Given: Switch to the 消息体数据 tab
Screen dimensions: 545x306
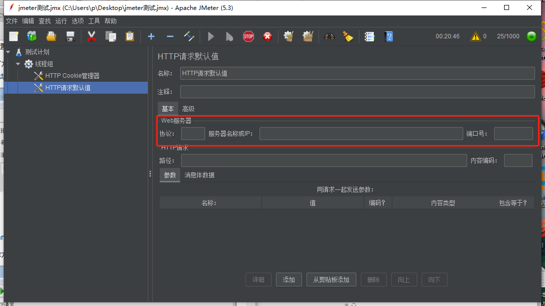Looking at the screenshot, I should pos(200,175).
